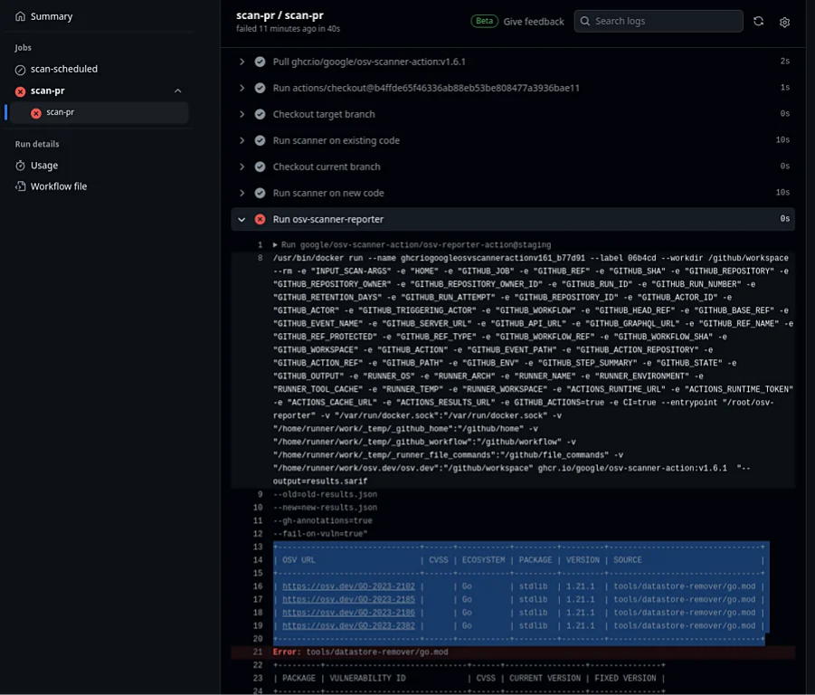Viewport: 815px width, 695px height.
Task: Collapse the Run osv-scanner-reporter step
Action: (242, 219)
